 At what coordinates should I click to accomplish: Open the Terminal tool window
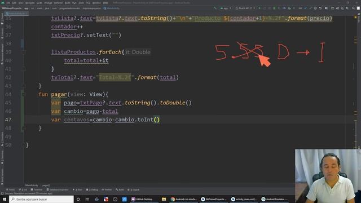37,189
